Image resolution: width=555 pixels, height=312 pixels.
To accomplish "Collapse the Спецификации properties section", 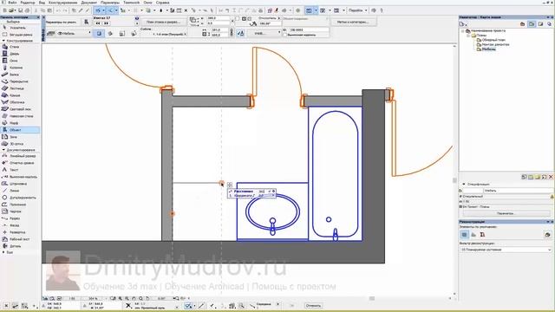I will 464,185.
